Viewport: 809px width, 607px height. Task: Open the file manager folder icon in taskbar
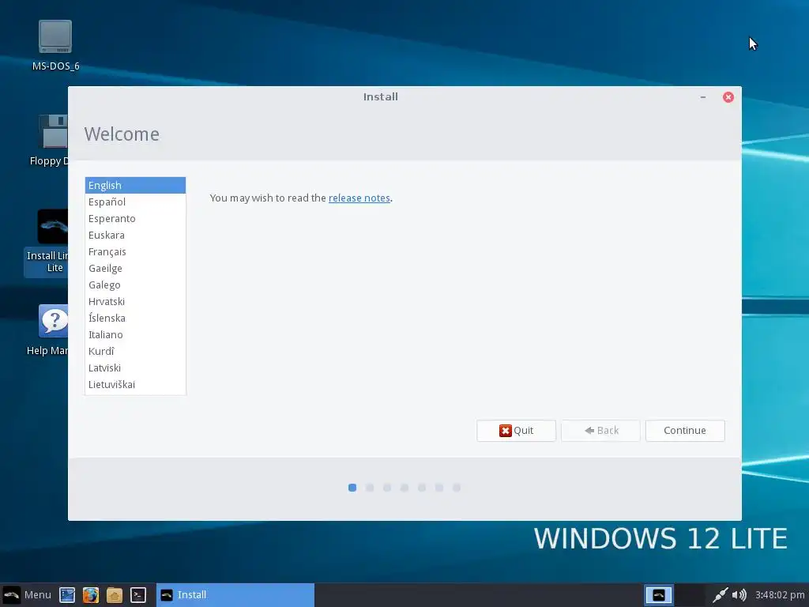[x=115, y=595]
